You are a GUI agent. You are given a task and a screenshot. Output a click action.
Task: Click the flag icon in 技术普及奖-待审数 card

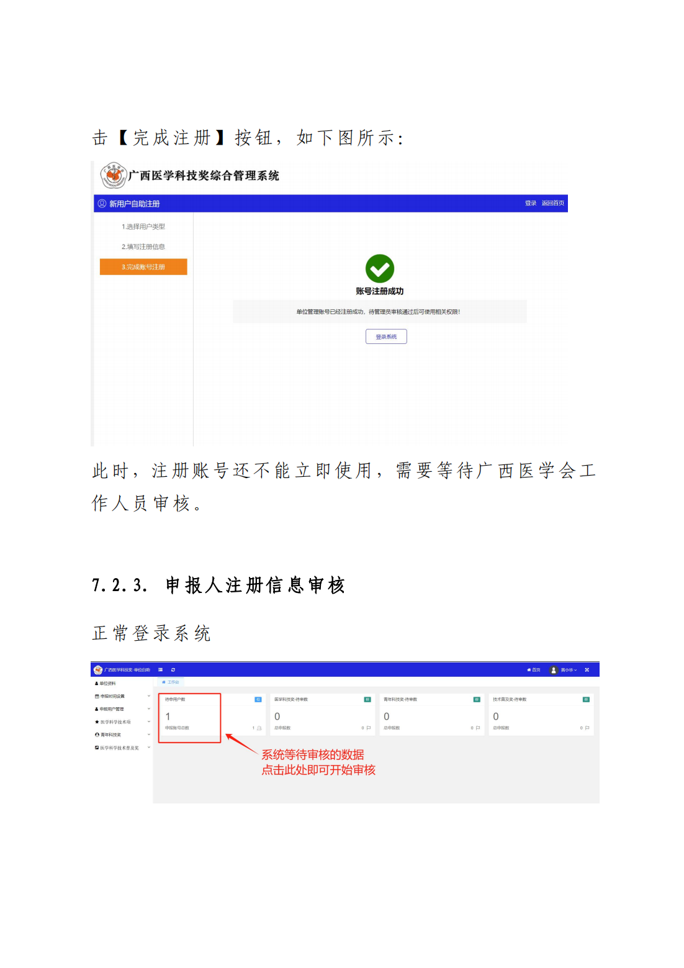tap(587, 728)
